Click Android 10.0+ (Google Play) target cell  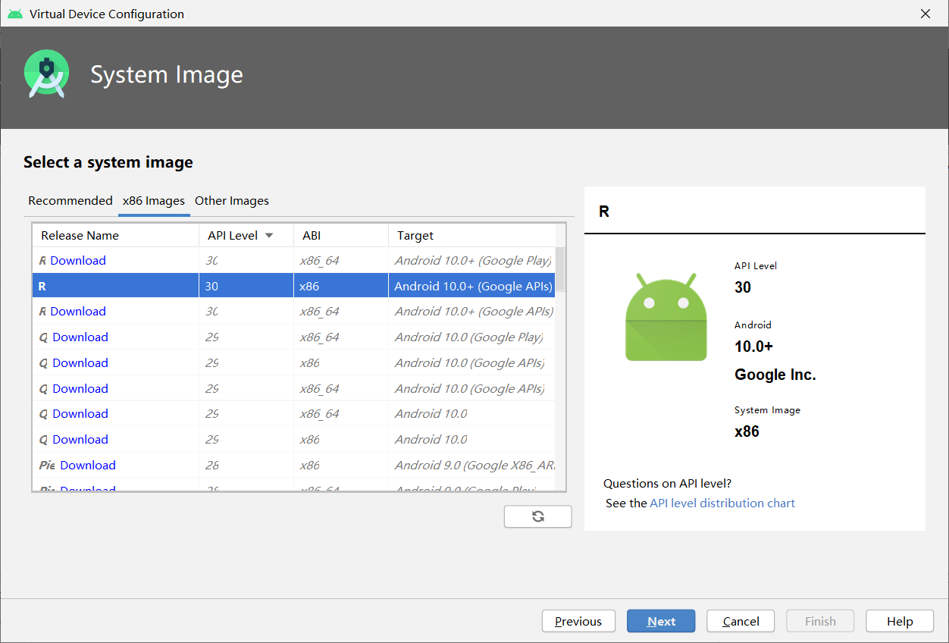tap(473, 260)
